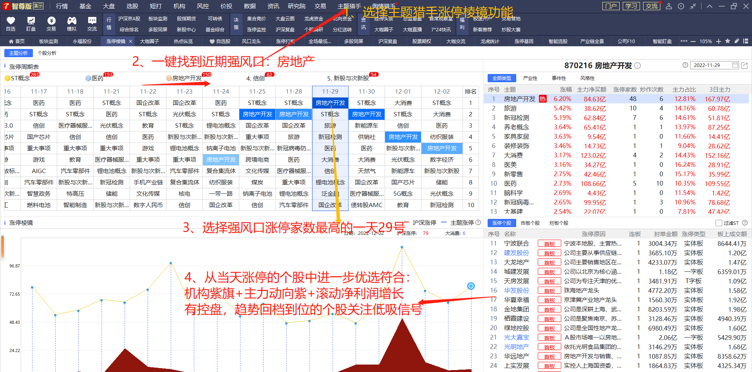Open the user account profile icon
The width and height of the screenshot is (752, 372).
[669, 6]
